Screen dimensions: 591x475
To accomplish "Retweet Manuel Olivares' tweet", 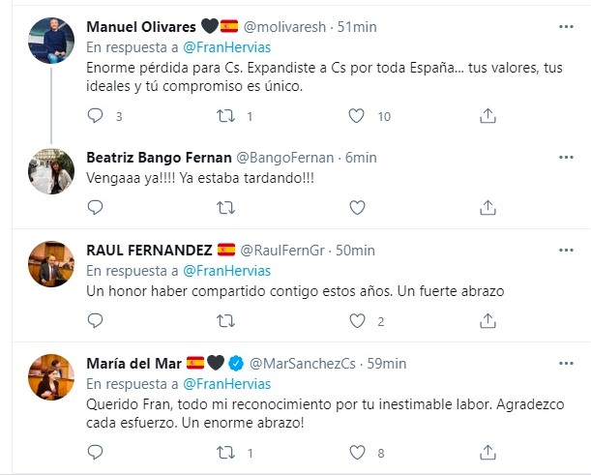I will point(225,116).
